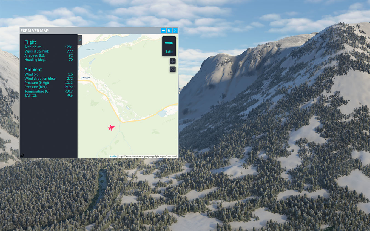Click the Pressure (hPa) value 29.92
Image resolution: width=370 pixels, height=231 pixels.
69,87
